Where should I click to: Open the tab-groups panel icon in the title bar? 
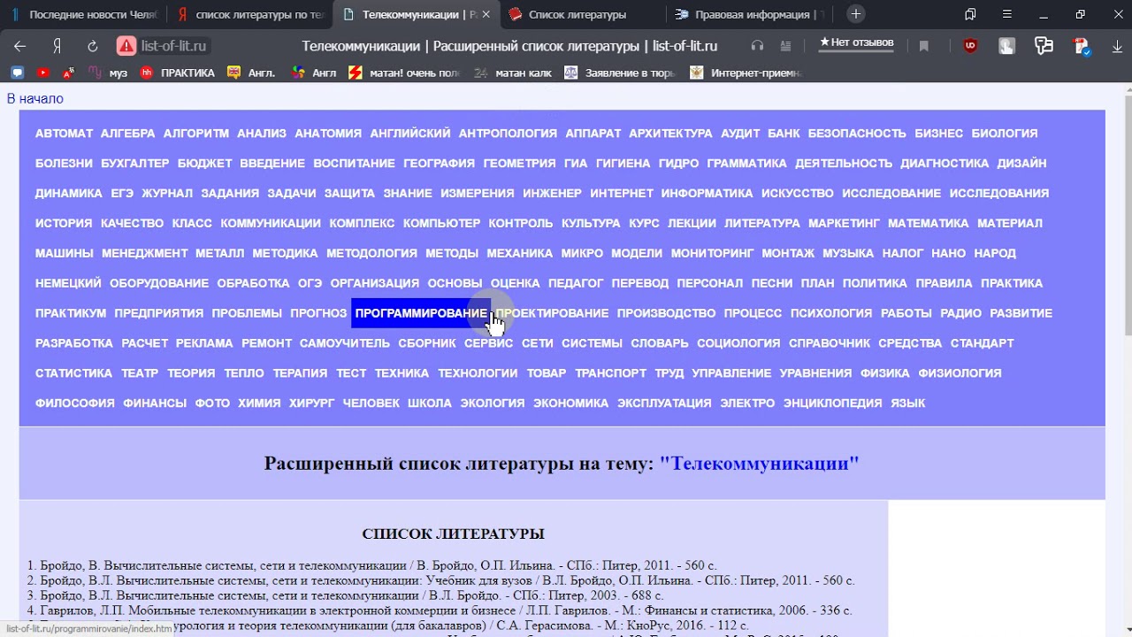[x=970, y=14]
